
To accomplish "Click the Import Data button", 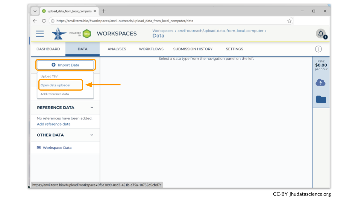I will pos(65,65).
